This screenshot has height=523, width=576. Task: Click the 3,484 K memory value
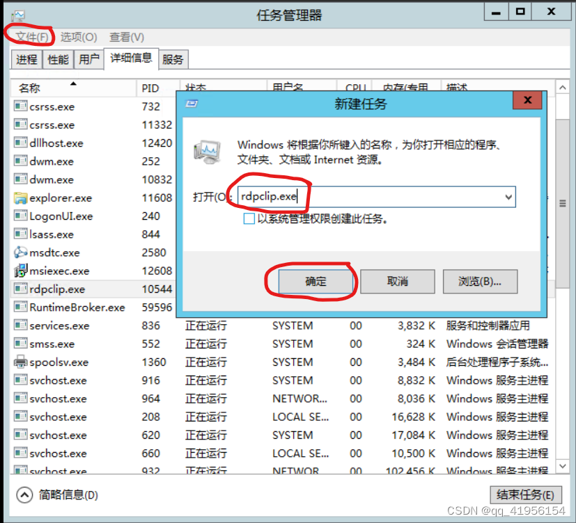417,362
